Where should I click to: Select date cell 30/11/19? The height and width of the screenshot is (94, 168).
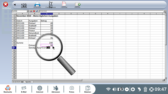click(x=22, y=38)
